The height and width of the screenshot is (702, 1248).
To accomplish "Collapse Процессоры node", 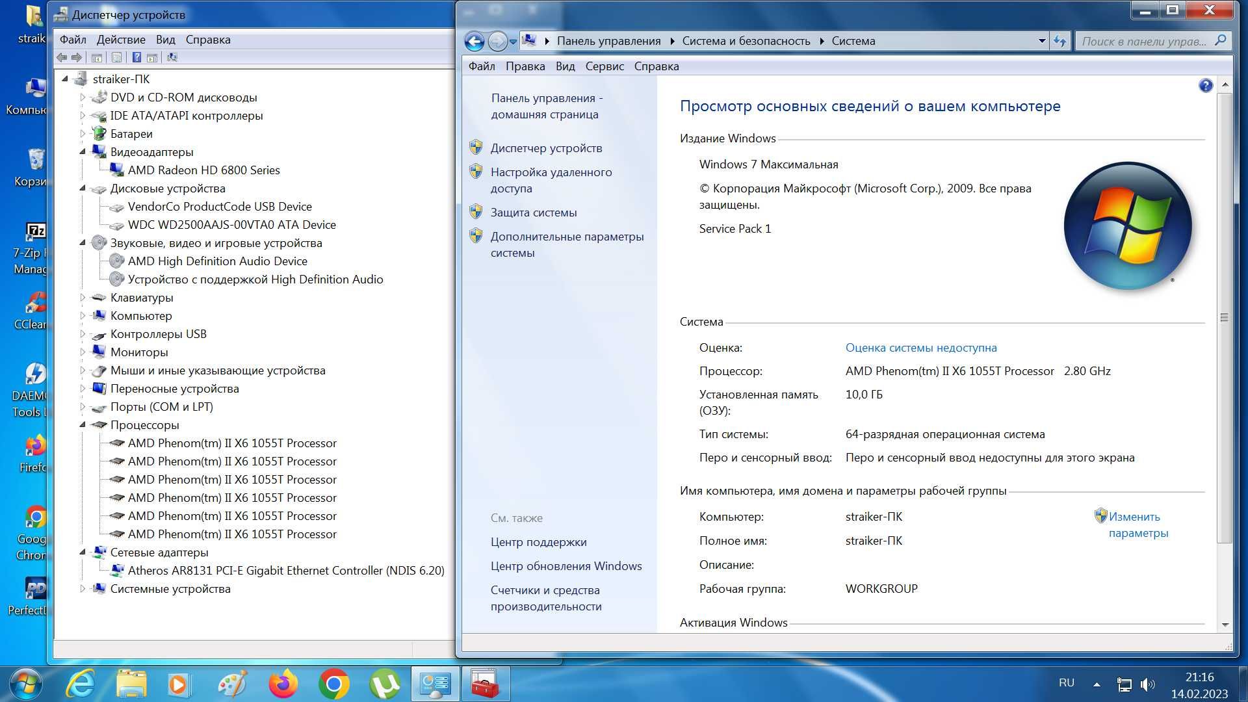I will click(83, 425).
